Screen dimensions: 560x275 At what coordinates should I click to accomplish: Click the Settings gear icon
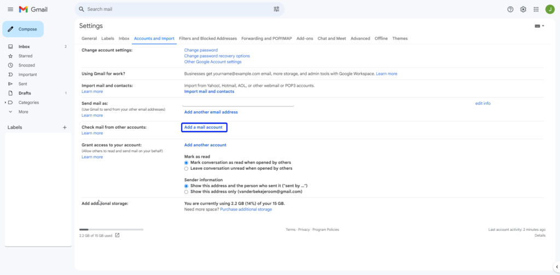click(523, 9)
